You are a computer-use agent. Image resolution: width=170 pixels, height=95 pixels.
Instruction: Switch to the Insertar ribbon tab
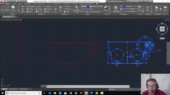click(14, 4)
